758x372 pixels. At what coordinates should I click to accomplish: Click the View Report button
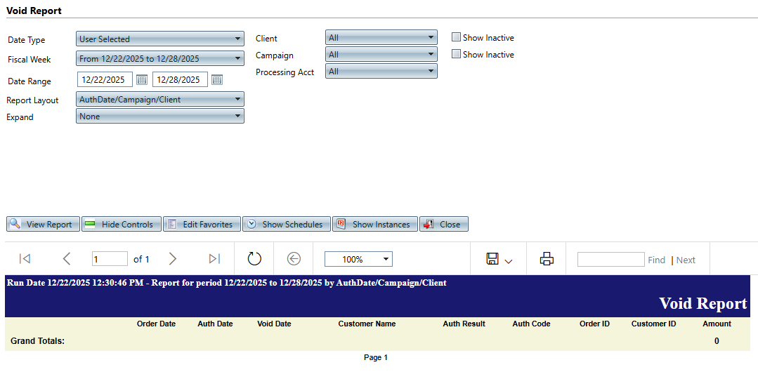(x=43, y=225)
